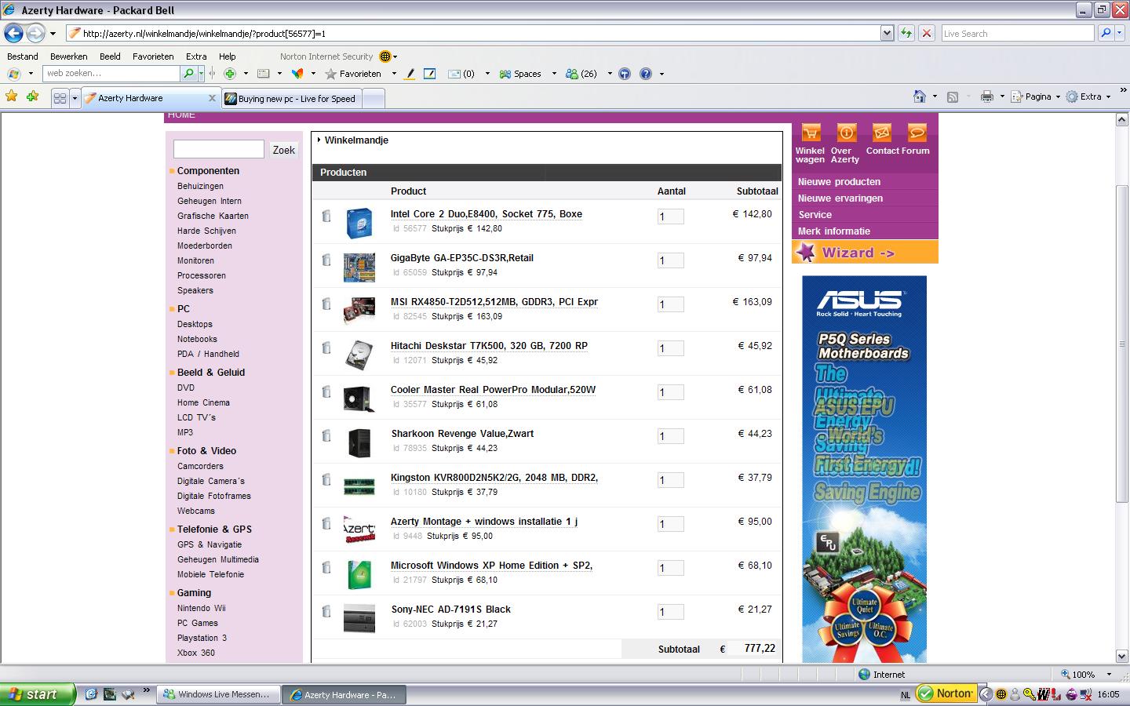Open the Processoren category link

[x=202, y=275]
